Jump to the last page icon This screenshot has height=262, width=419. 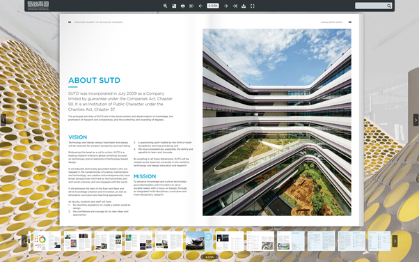235,6
